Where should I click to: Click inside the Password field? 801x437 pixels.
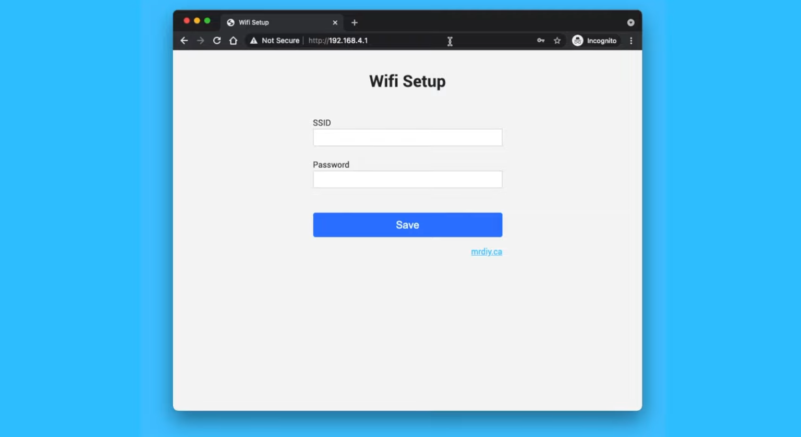click(407, 179)
